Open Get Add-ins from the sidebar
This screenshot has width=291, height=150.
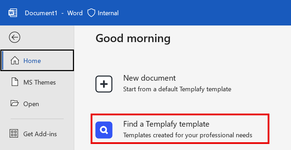(37, 134)
